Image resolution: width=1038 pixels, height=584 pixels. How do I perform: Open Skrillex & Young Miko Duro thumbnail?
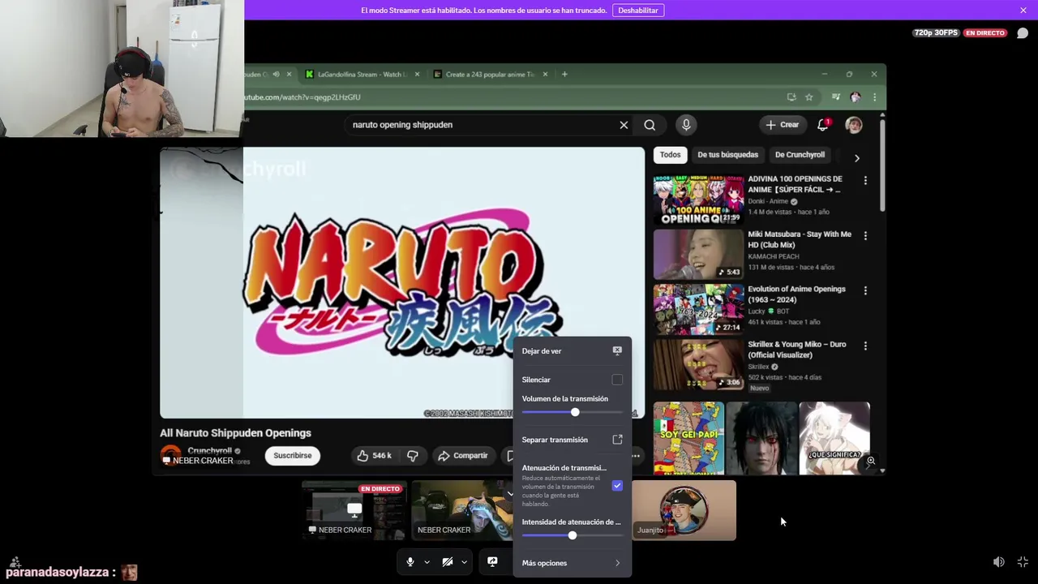(x=698, y=365)
